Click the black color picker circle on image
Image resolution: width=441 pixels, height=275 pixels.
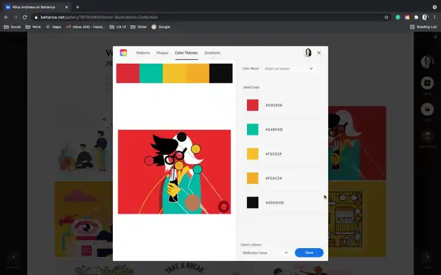[182, 137]
